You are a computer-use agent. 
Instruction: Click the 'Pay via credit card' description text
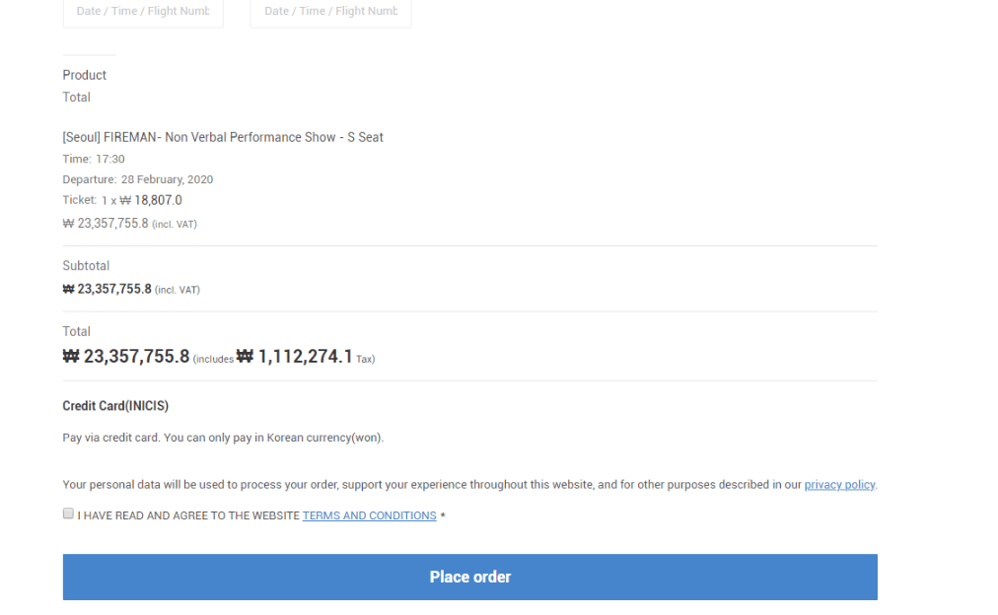[223, 438]
